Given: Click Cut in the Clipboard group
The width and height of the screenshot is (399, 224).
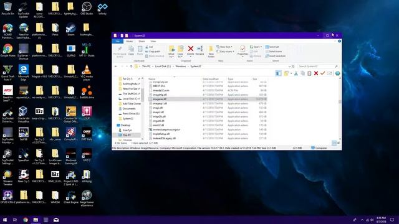Looking at the screenshot, I should pyautogui.click(x=150, y=47).
